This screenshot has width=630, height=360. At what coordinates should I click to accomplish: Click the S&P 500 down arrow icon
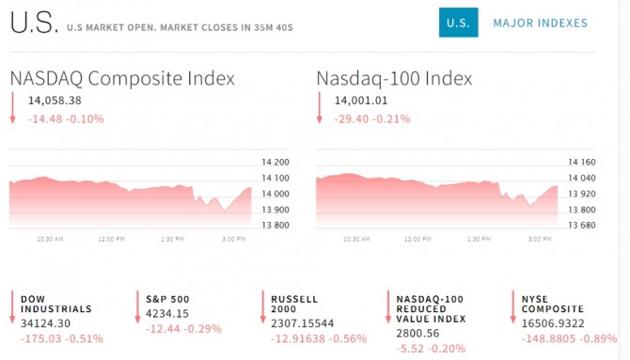[137, 307]
